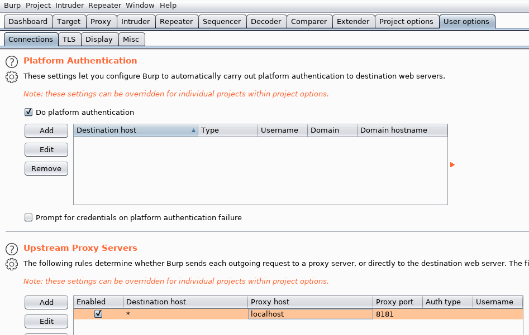Image resolution: width=529 pixels, height=335 pixels.
Task: Switch to the Project options tab
Action: click(406, 22)
